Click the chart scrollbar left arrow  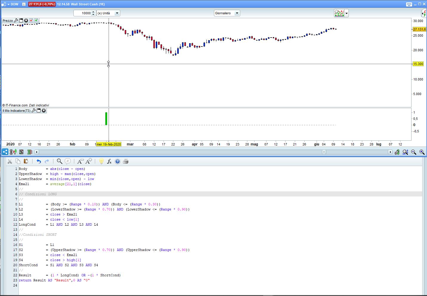(x=36, y=152)
